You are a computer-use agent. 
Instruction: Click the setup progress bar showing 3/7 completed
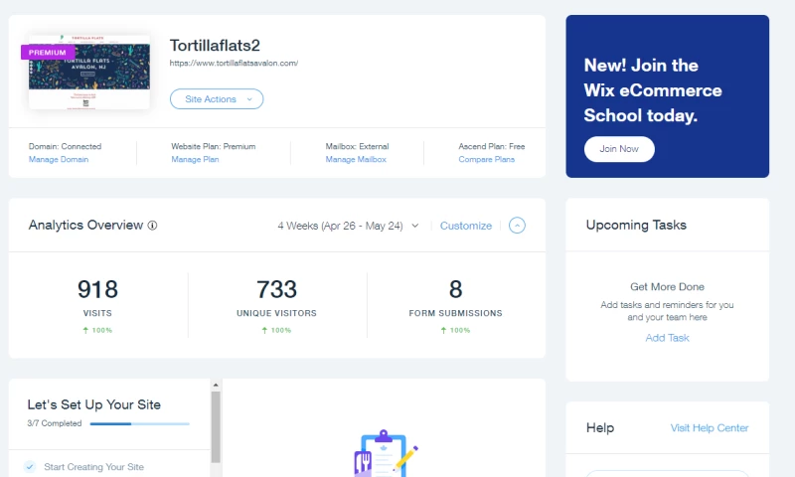(139, 423)
